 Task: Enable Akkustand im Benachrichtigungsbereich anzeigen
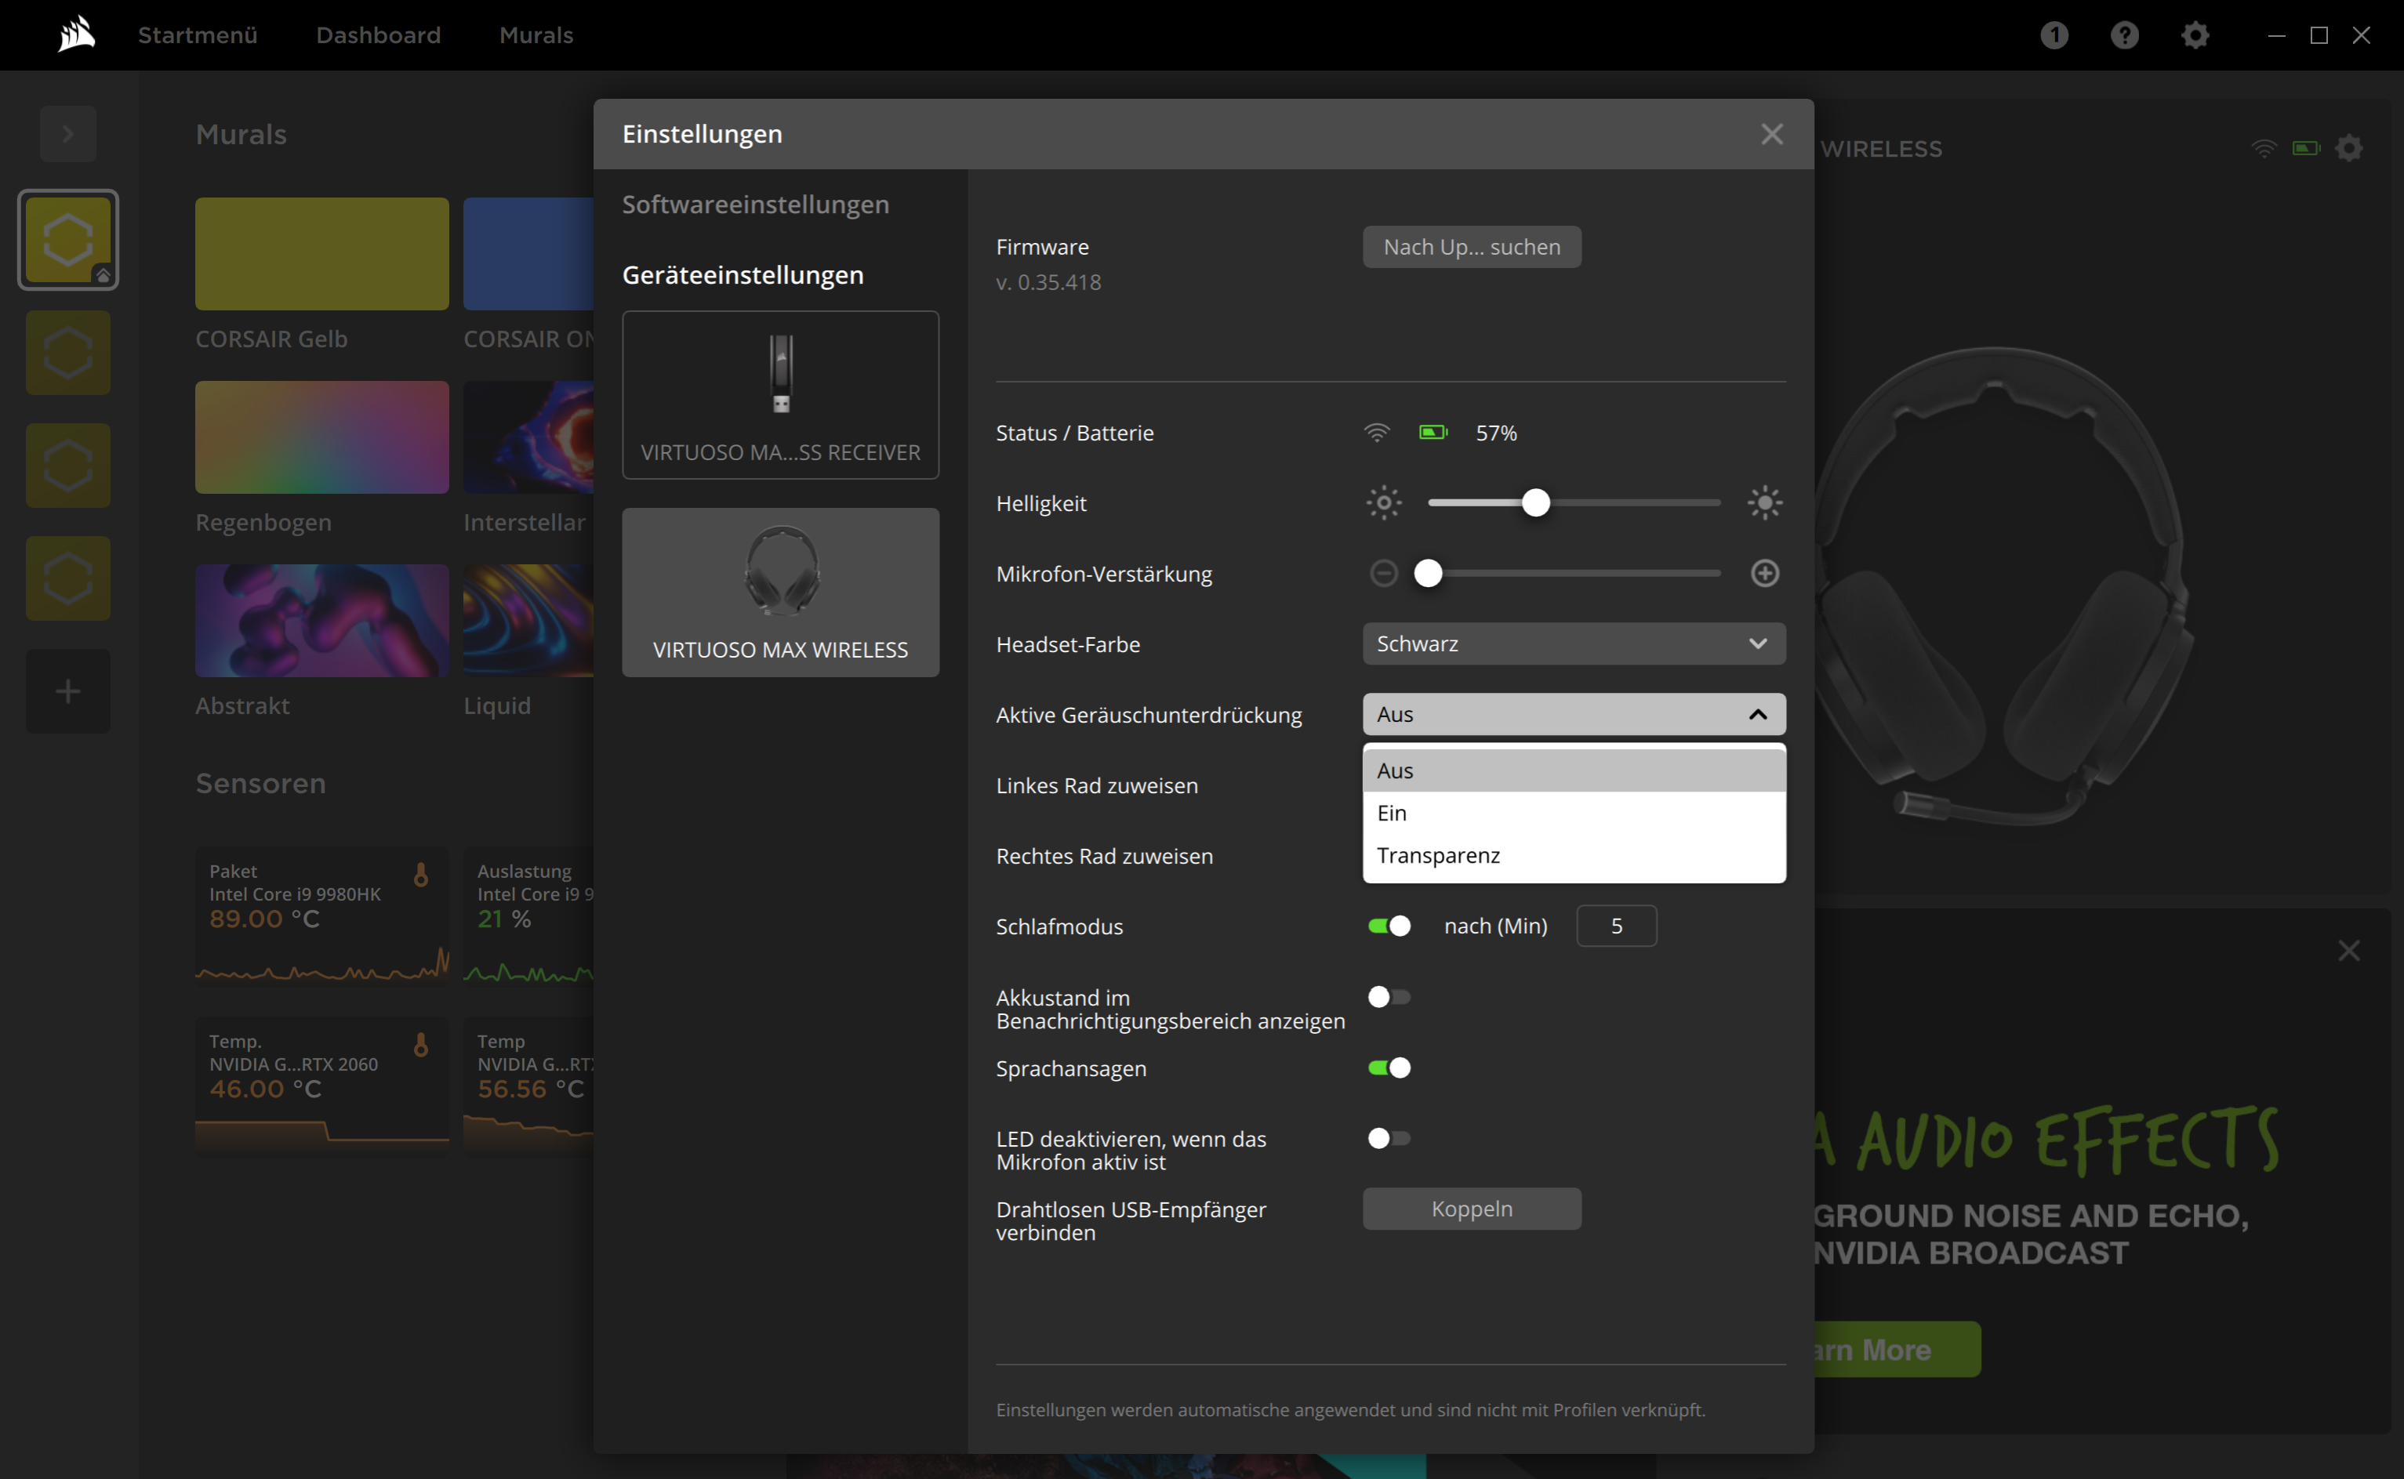point(1389,997)
